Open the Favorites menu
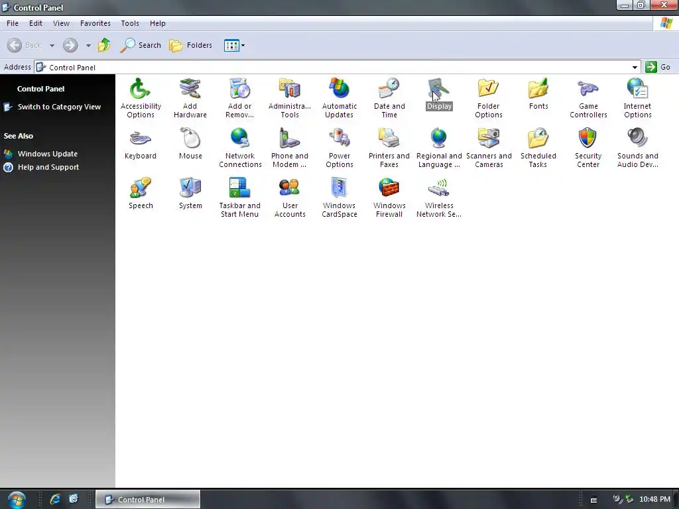Viewport: 679px width, 509px height. (x=95, y=23)
